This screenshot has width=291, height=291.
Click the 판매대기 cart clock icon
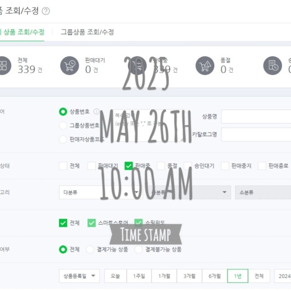pyautogui.click(x=70, y=65)
